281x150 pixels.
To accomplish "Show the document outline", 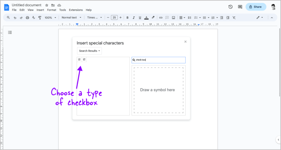I will coord(10,32).
